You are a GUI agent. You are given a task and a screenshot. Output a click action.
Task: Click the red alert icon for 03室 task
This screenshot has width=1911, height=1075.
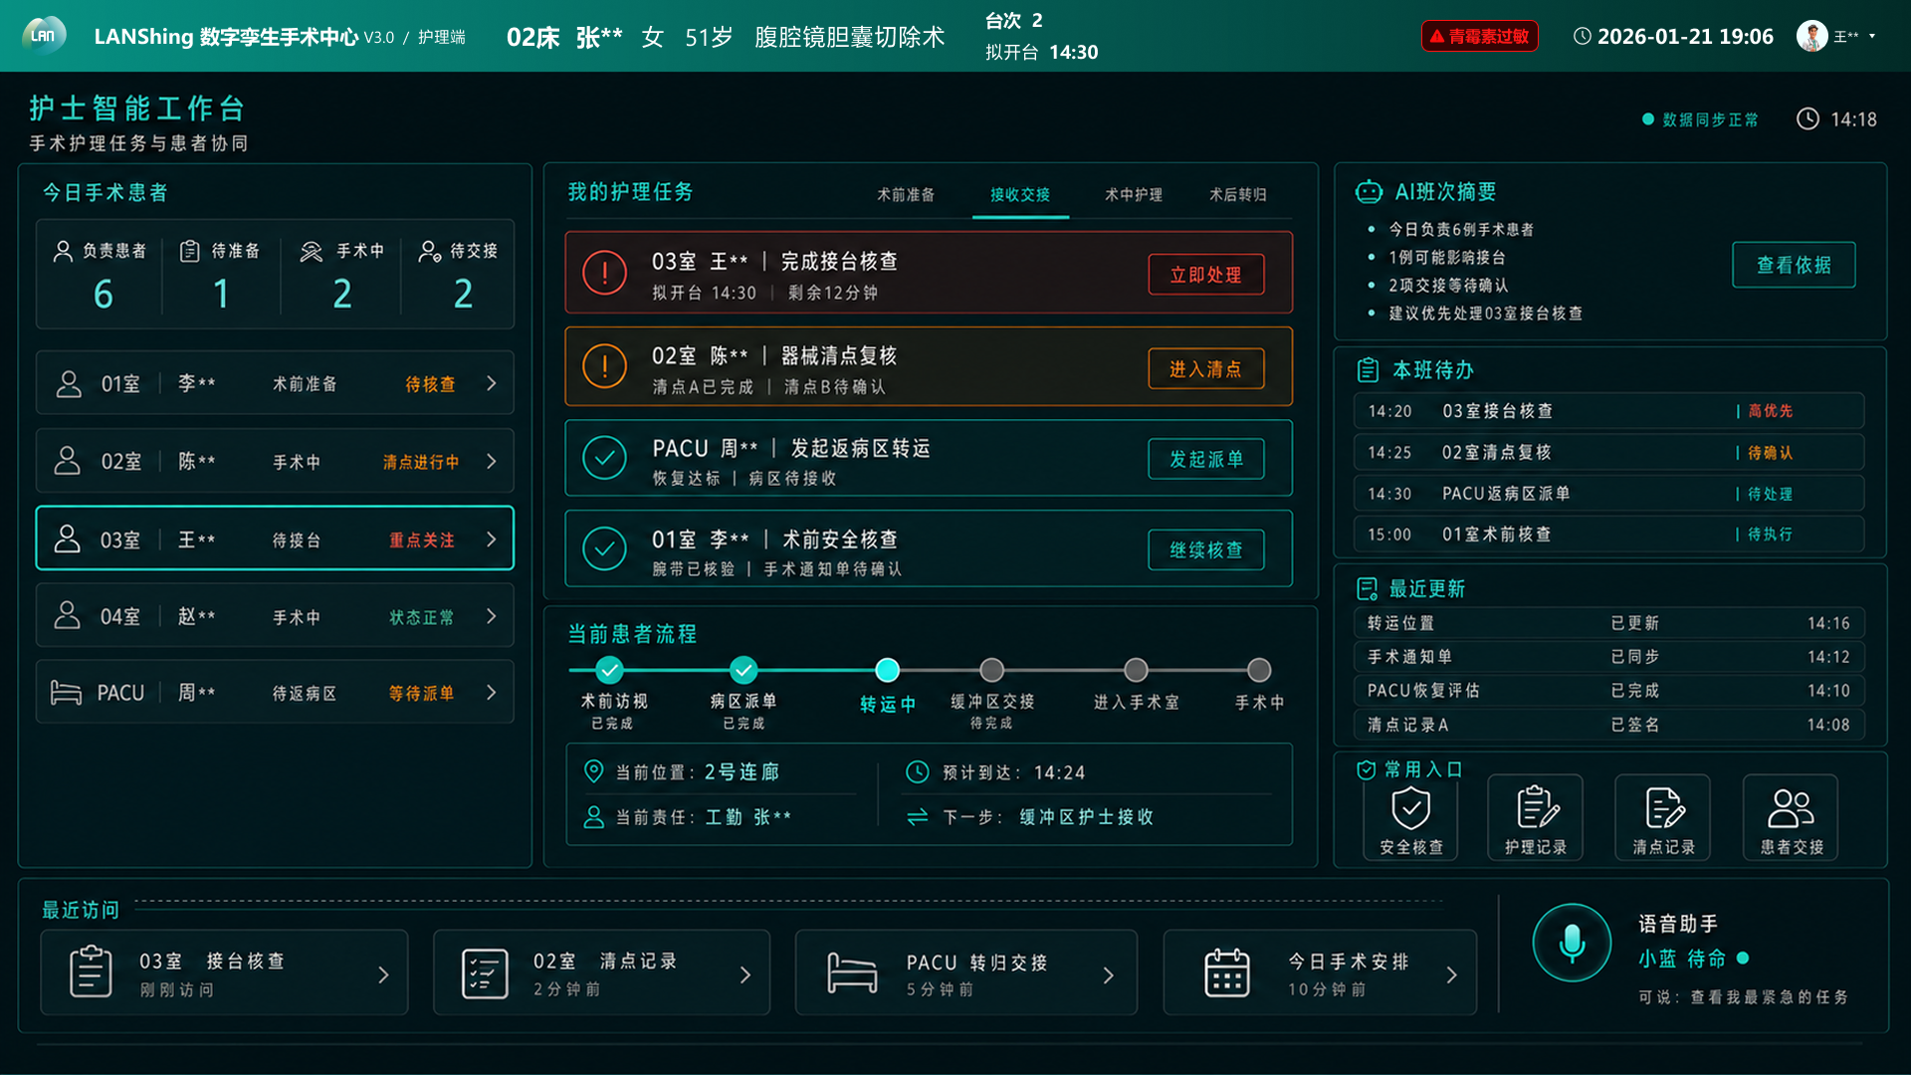(x=604, y=273)
